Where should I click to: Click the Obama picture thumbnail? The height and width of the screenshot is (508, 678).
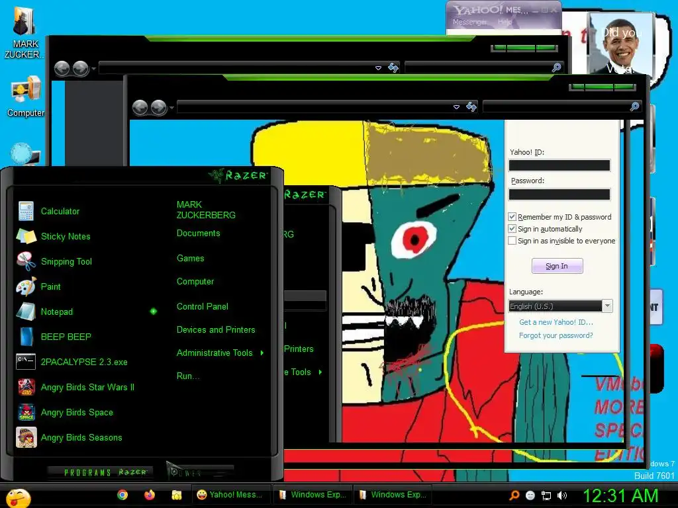click(x=620, y=44)
